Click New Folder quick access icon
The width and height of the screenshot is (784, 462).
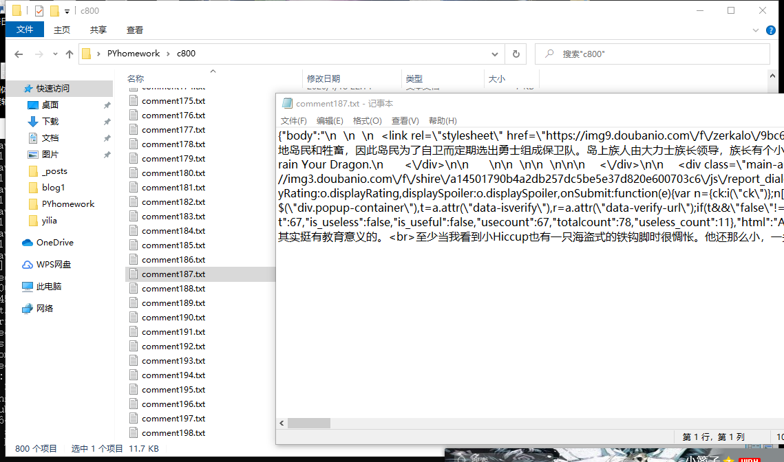tap(54, 10)
